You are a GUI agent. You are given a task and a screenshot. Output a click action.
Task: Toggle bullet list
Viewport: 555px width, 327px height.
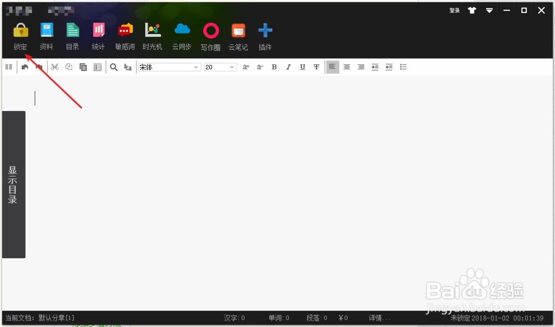403,67
